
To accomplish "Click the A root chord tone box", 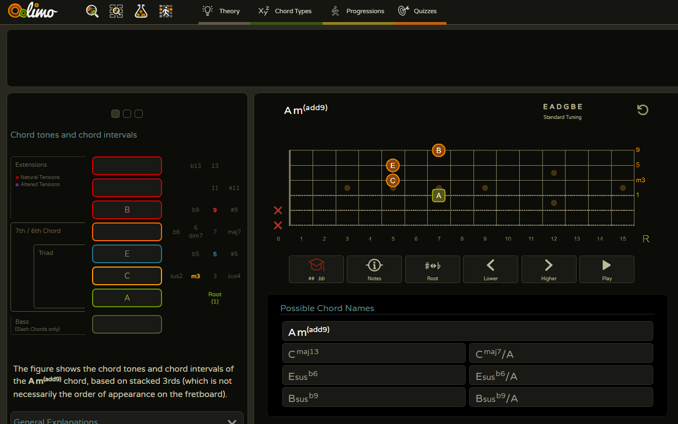I will tap(127, 298).
